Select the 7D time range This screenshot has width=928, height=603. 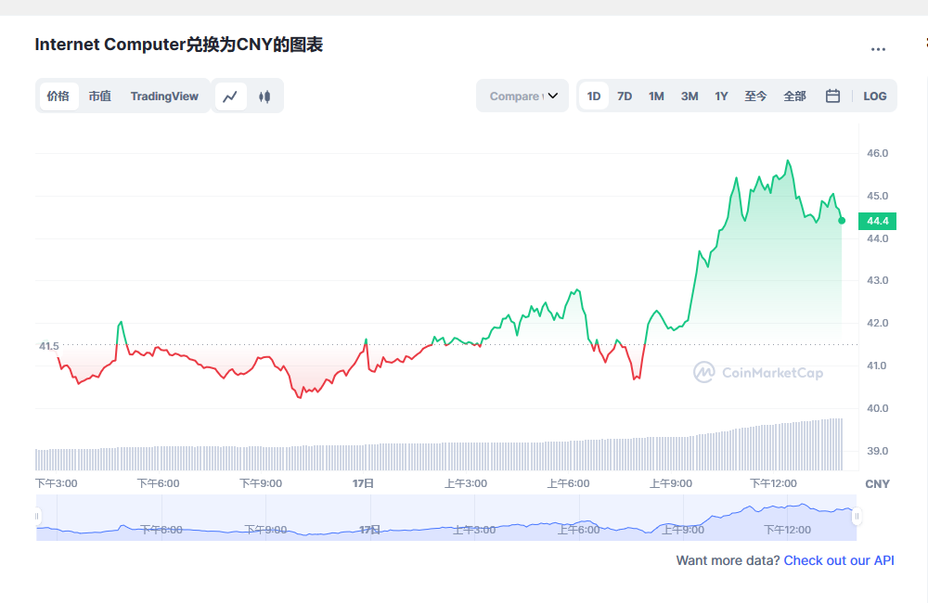(625, 96)
